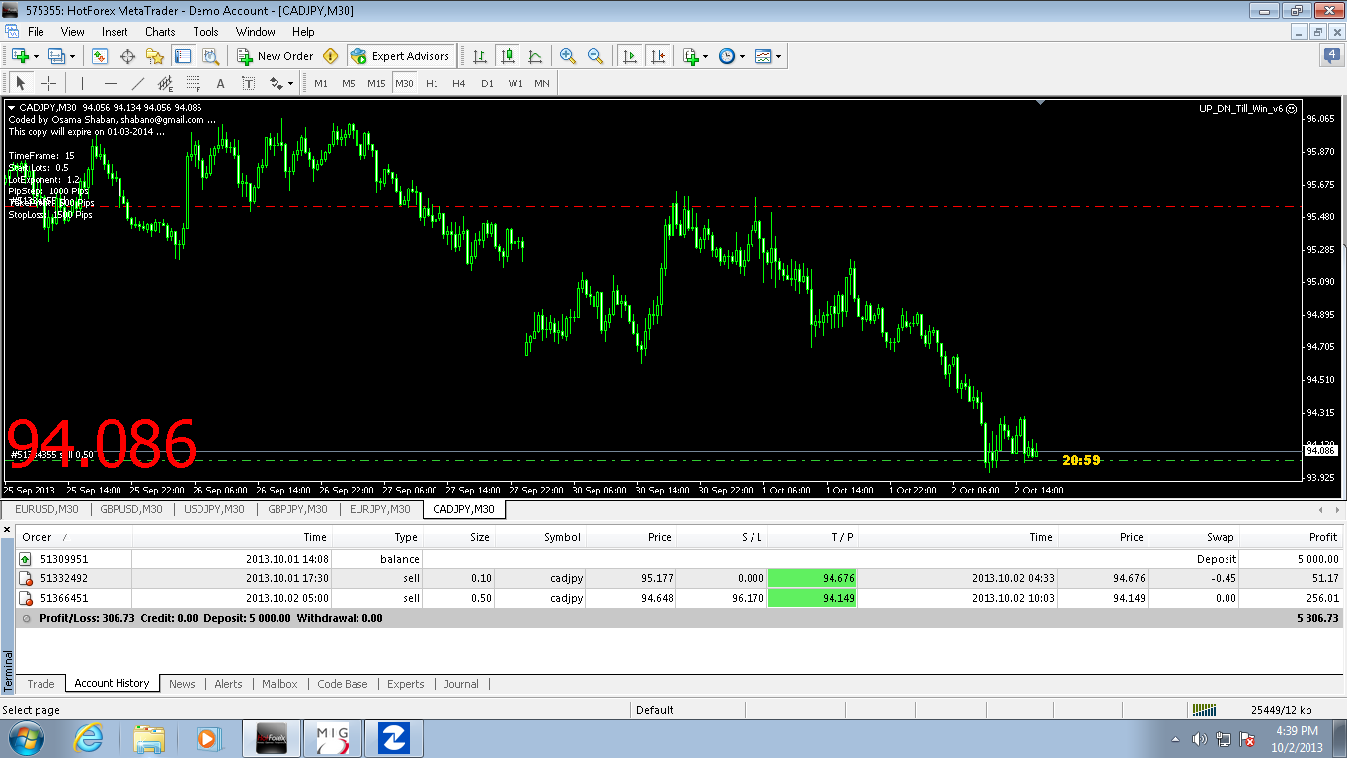Click the Windows Start button
1347x758 pixels.
click(26, 738)
